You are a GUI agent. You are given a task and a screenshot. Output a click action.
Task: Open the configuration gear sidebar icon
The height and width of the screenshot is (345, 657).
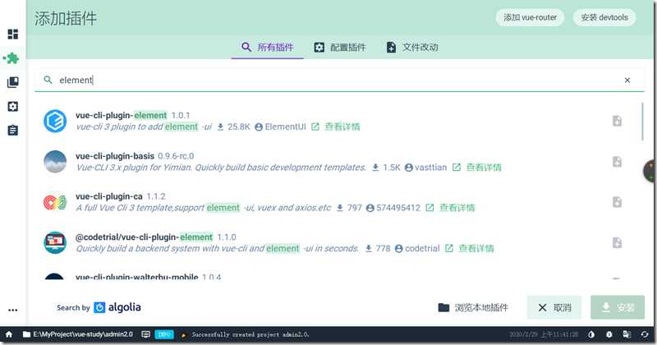13,107
